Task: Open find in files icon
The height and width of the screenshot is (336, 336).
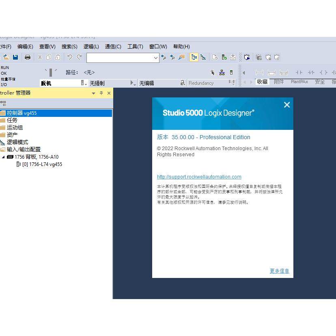Action: 182,57
